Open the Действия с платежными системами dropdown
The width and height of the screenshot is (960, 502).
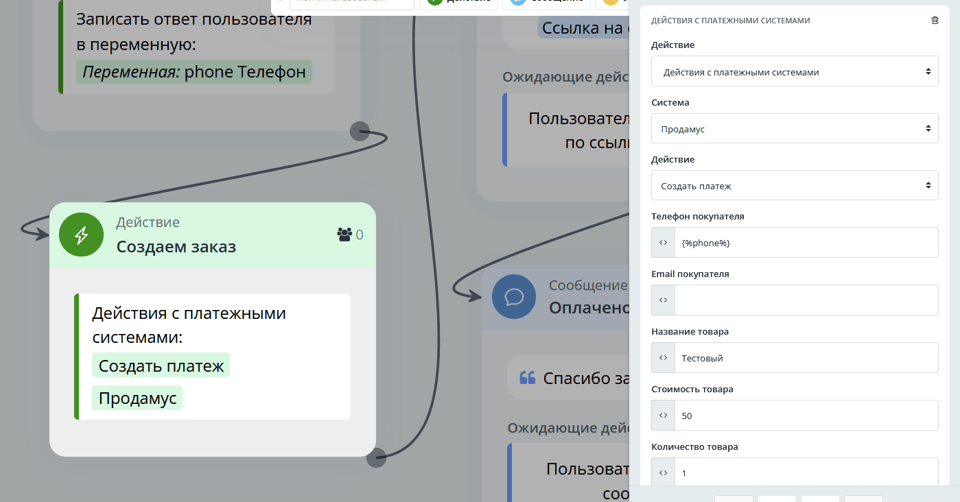(x=794, y=71)
